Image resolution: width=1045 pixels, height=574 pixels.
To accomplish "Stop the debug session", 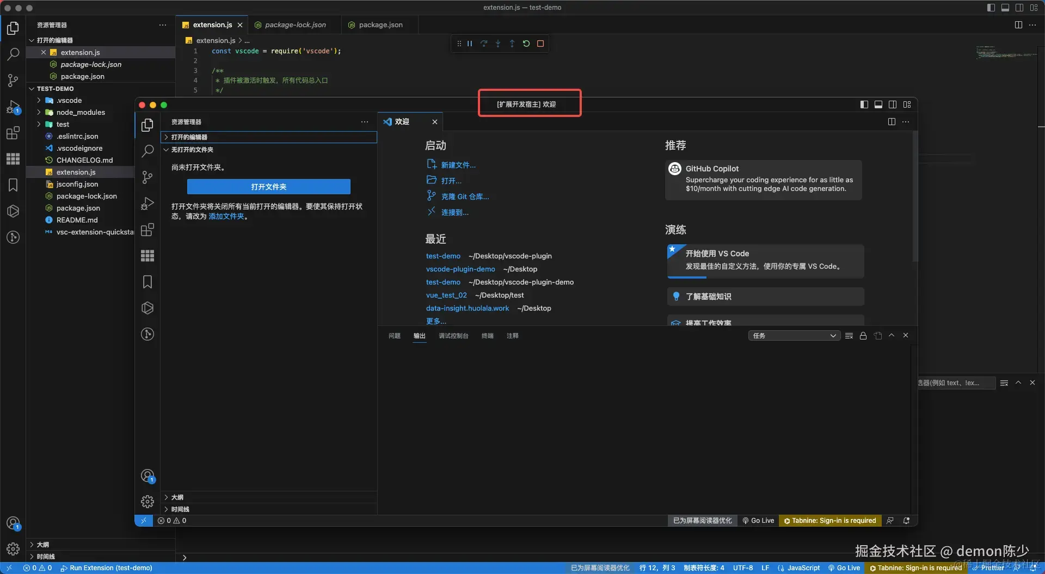I will coord(540,44).
